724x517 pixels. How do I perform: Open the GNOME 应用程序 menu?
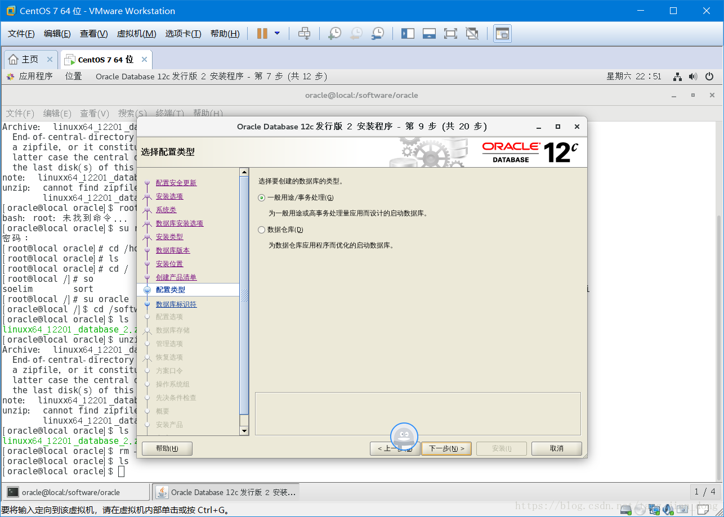click(30, 77)
